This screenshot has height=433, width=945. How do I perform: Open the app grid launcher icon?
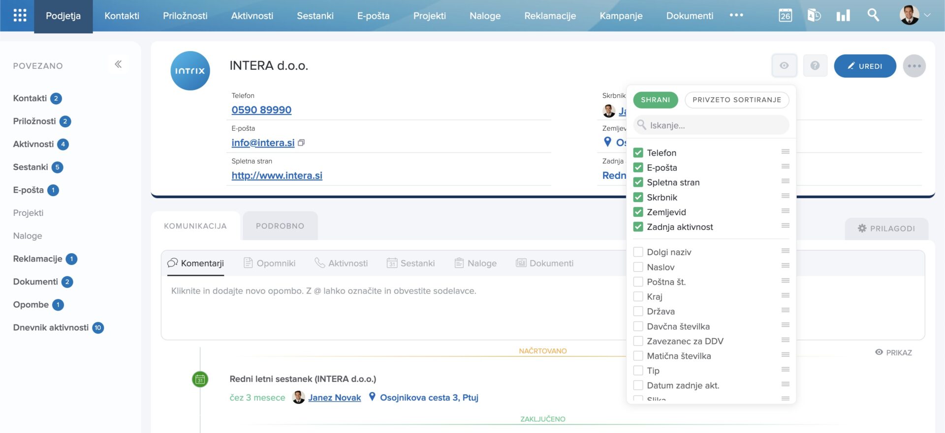(20, 16)
